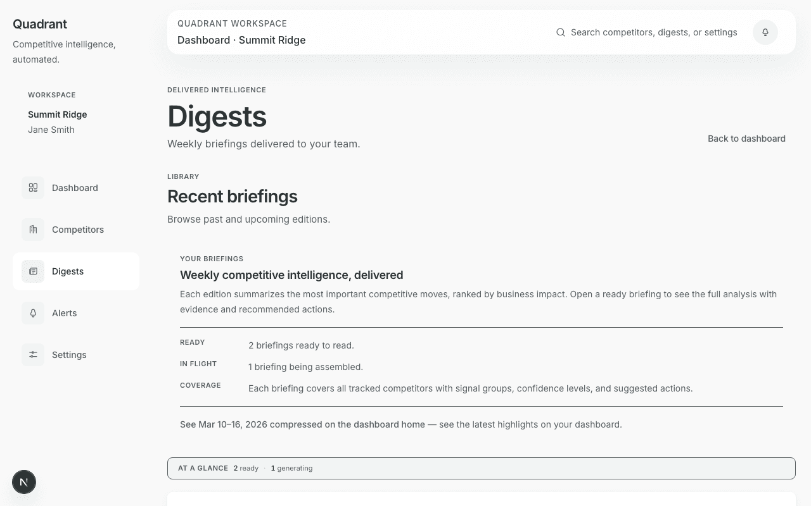This screenshot has width=811, height=506.
Task: Go to Dashboard in the sidebar menu
Action: [75, 188]
